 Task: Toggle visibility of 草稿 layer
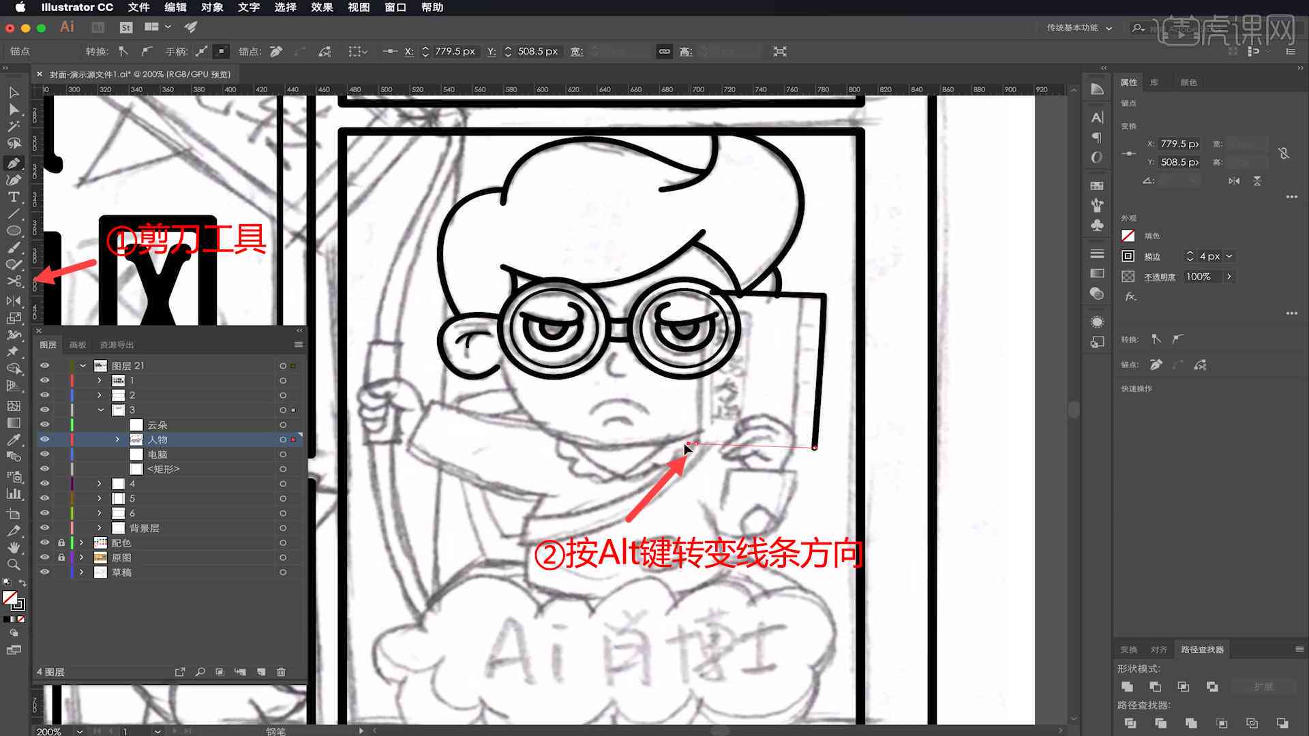point(44,572)
